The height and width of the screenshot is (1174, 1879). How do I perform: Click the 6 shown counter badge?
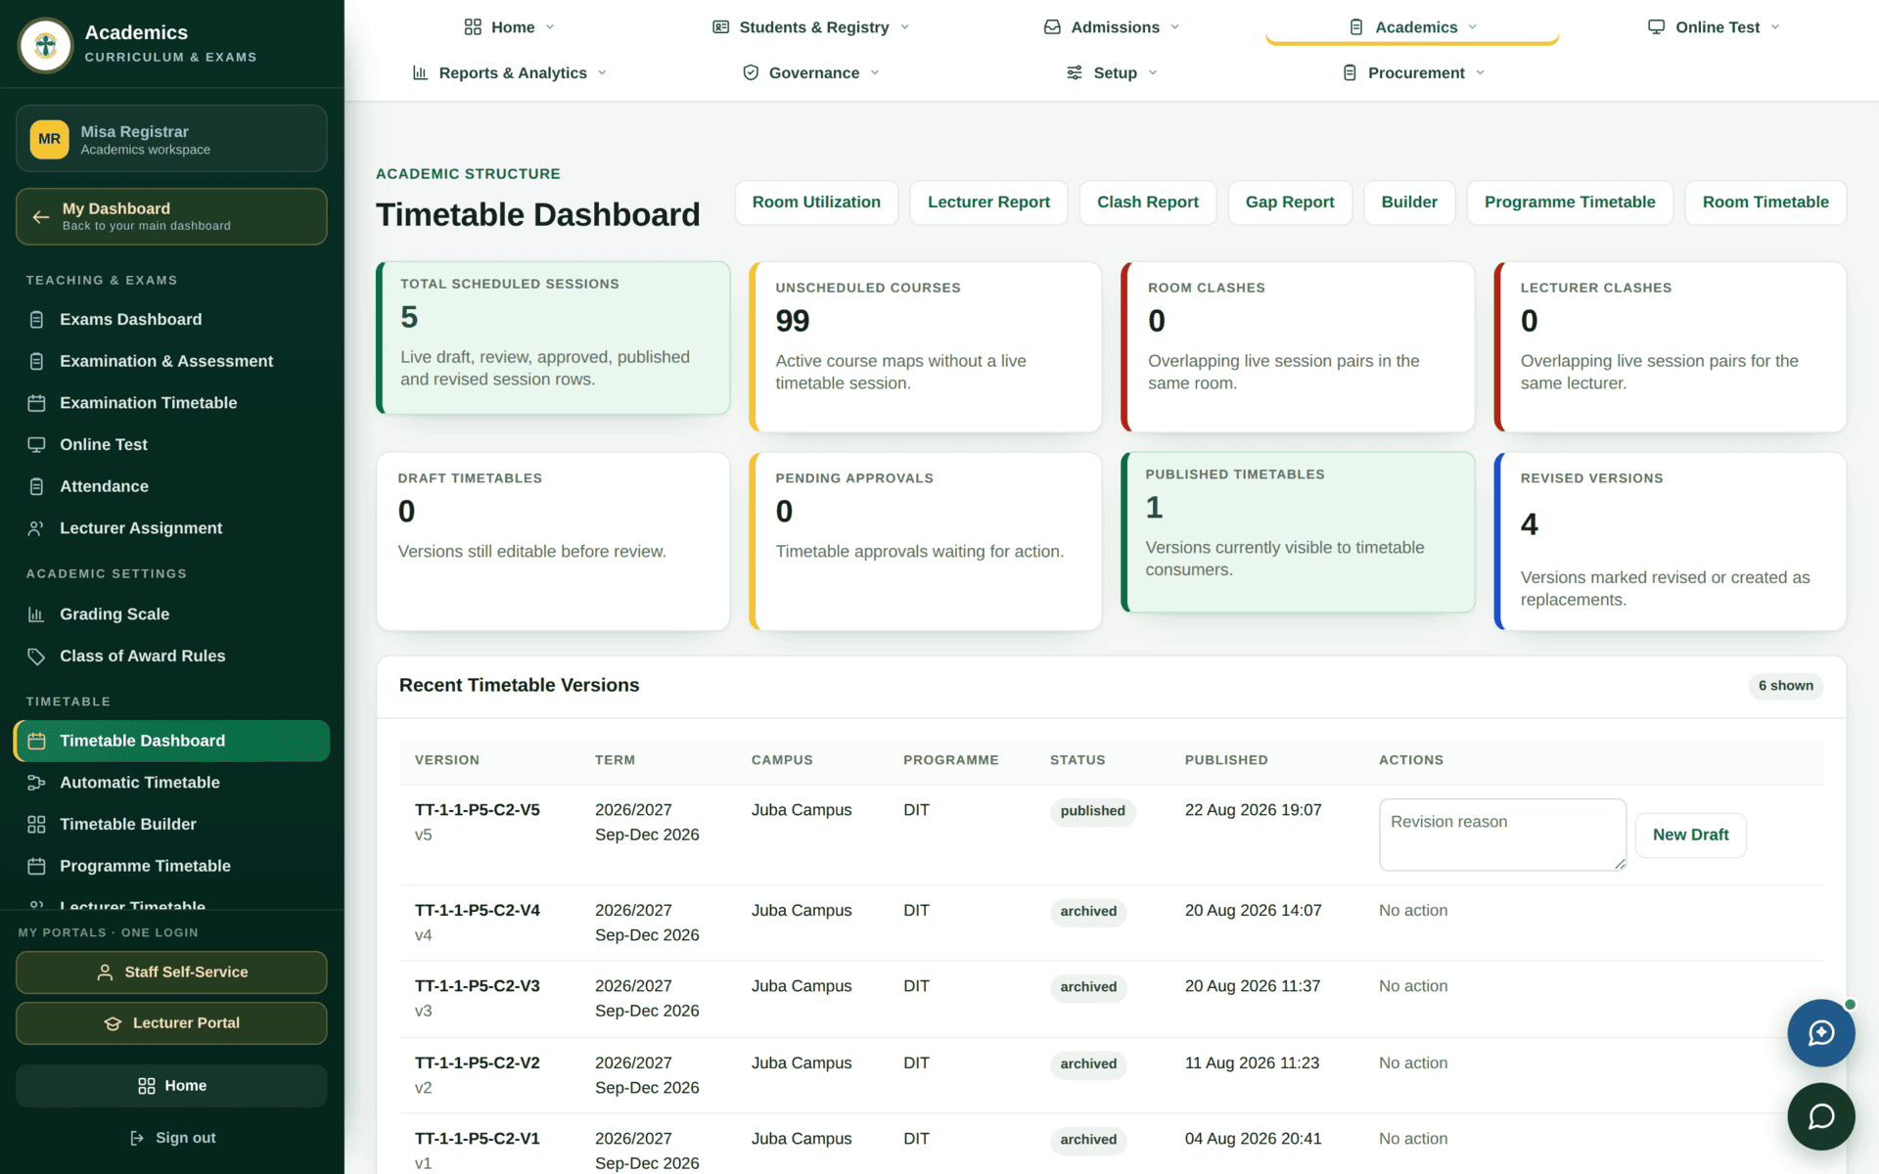[x=1785, y=686]
